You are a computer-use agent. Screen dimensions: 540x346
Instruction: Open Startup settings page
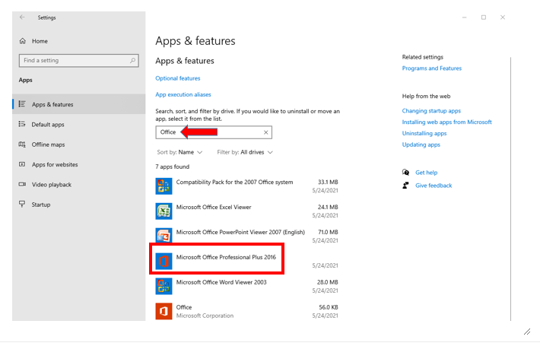[41, 205]
